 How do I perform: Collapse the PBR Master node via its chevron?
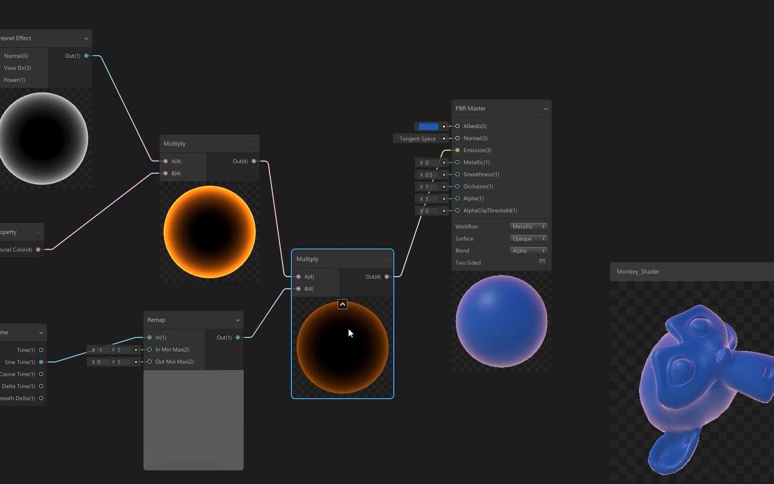(545, 108)
